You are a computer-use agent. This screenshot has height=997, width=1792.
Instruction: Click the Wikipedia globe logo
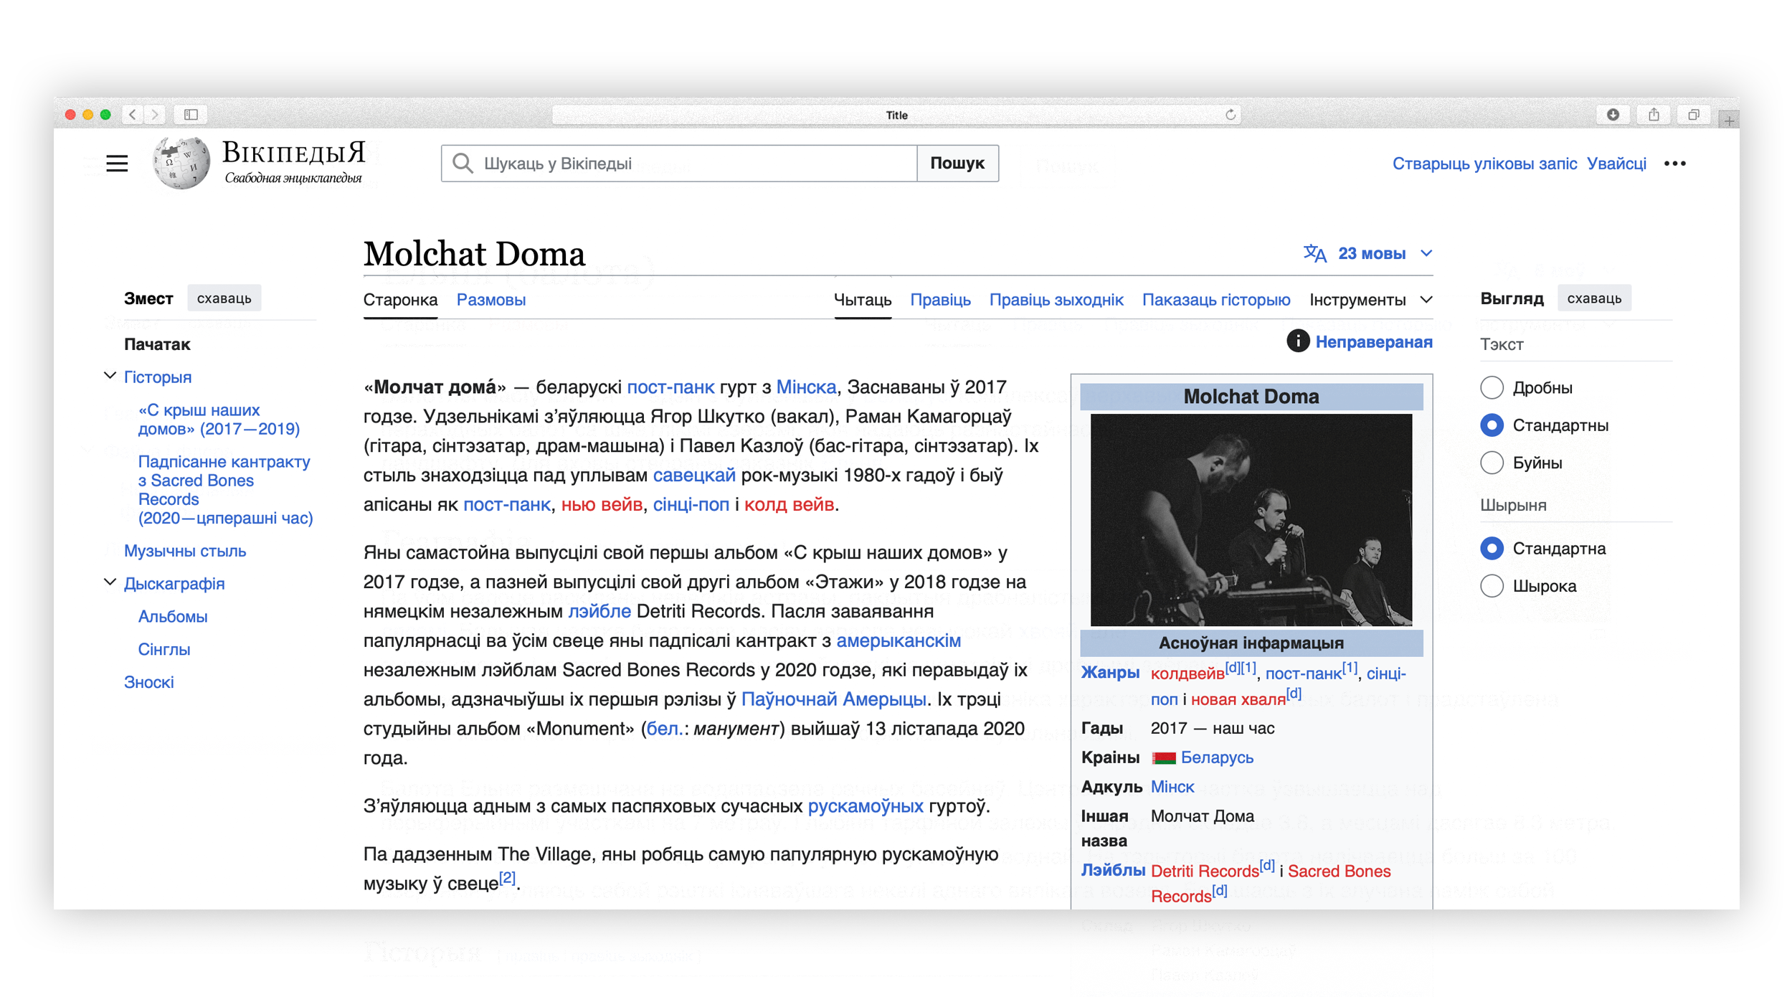(x=181, y=164)
